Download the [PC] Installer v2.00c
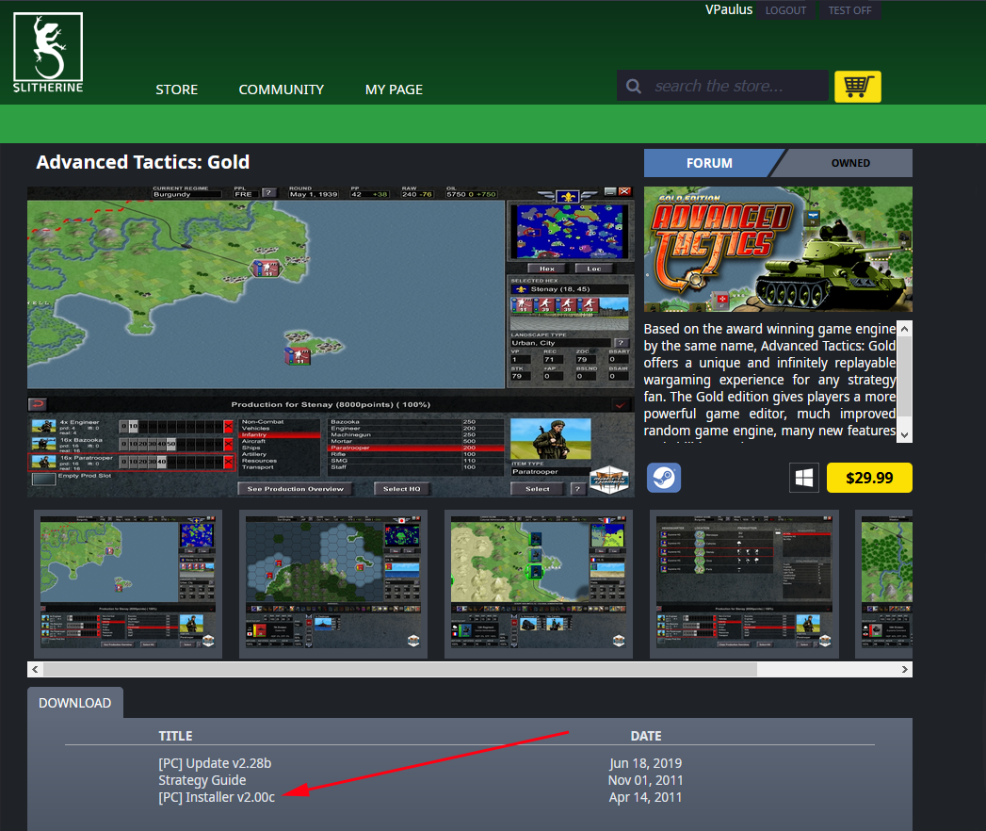The height and width of the screenshot is (831, 986). [217, 797]
